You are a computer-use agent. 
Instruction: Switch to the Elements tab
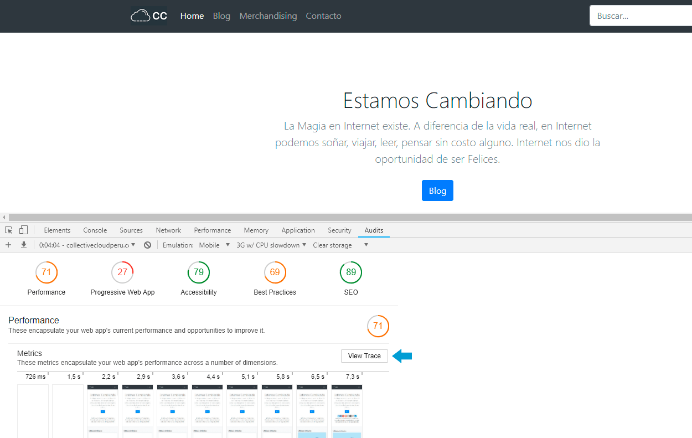57,230
